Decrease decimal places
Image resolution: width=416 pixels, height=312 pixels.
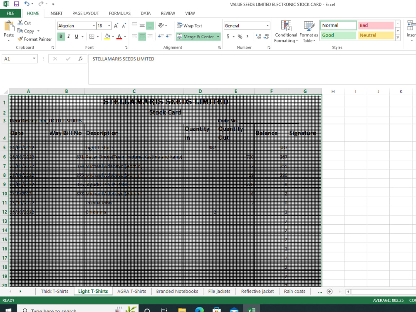coord(266,36)
